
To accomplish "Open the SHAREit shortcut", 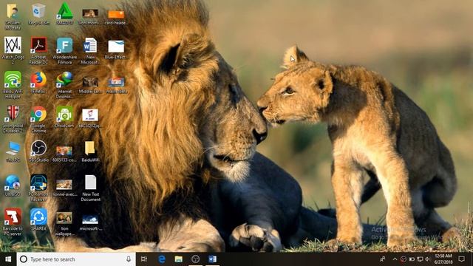I will click(x=38, y=220).
